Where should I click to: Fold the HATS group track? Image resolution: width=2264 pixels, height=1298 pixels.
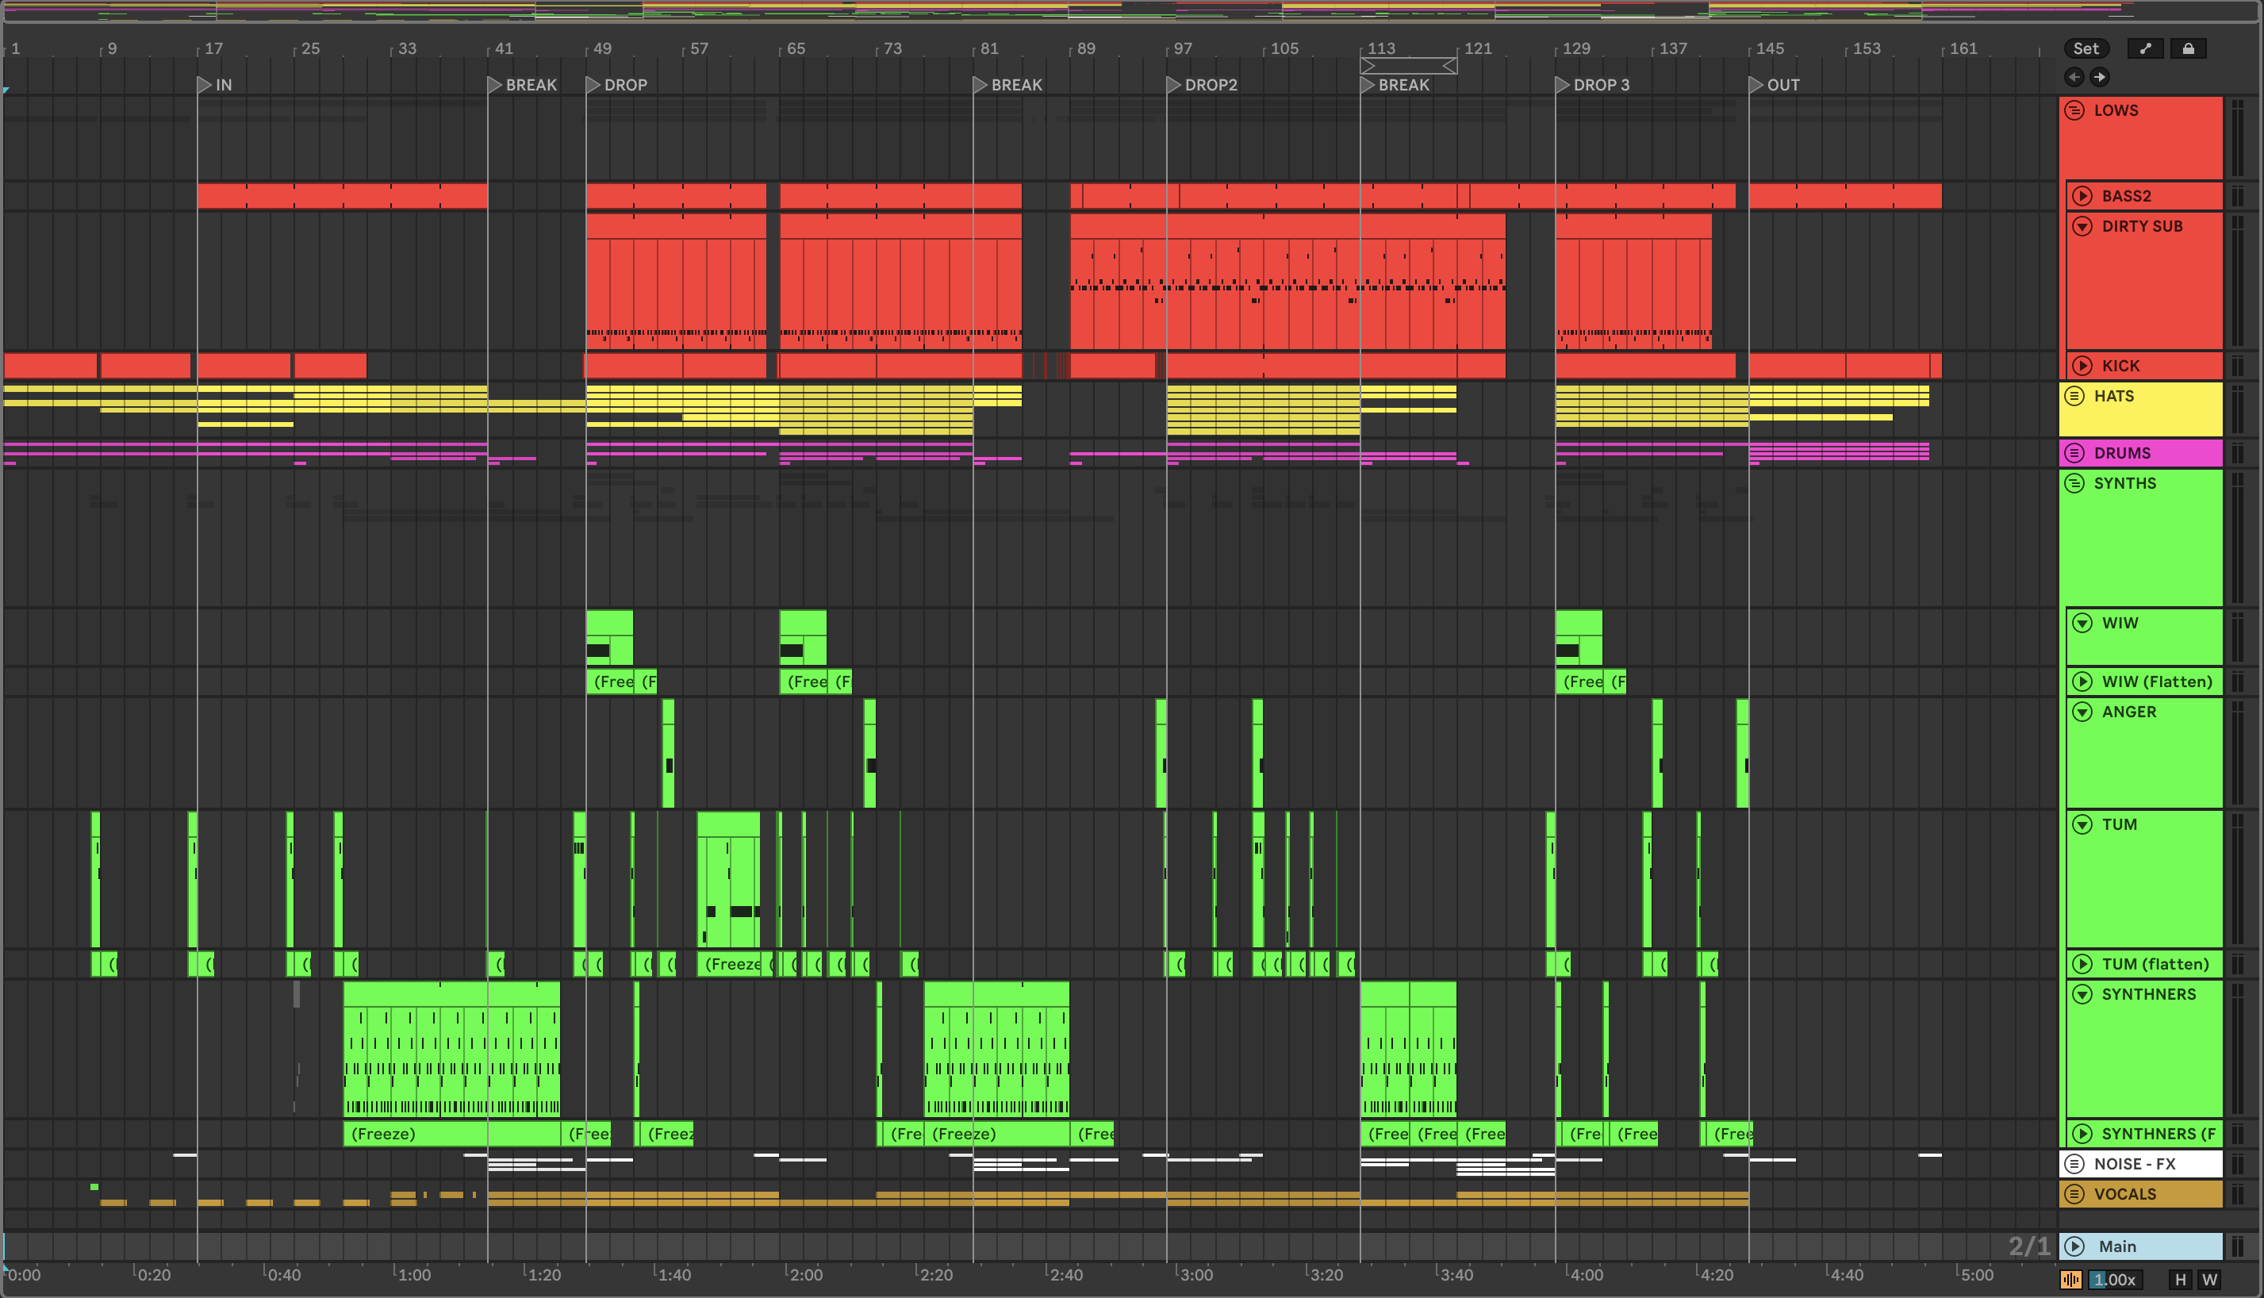point(2074,396)
